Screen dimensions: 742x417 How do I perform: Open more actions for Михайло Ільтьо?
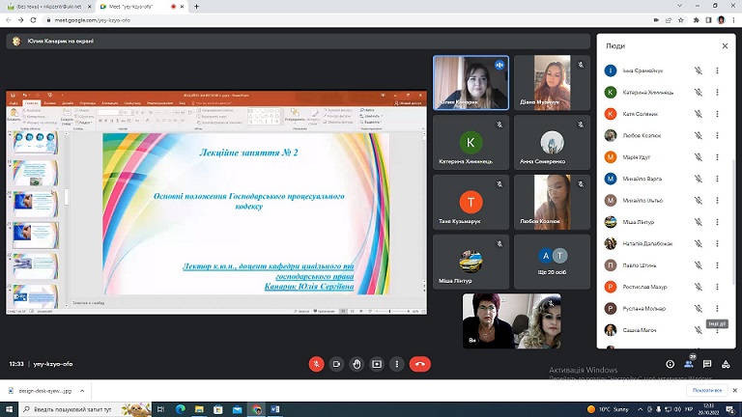(718, 201)
